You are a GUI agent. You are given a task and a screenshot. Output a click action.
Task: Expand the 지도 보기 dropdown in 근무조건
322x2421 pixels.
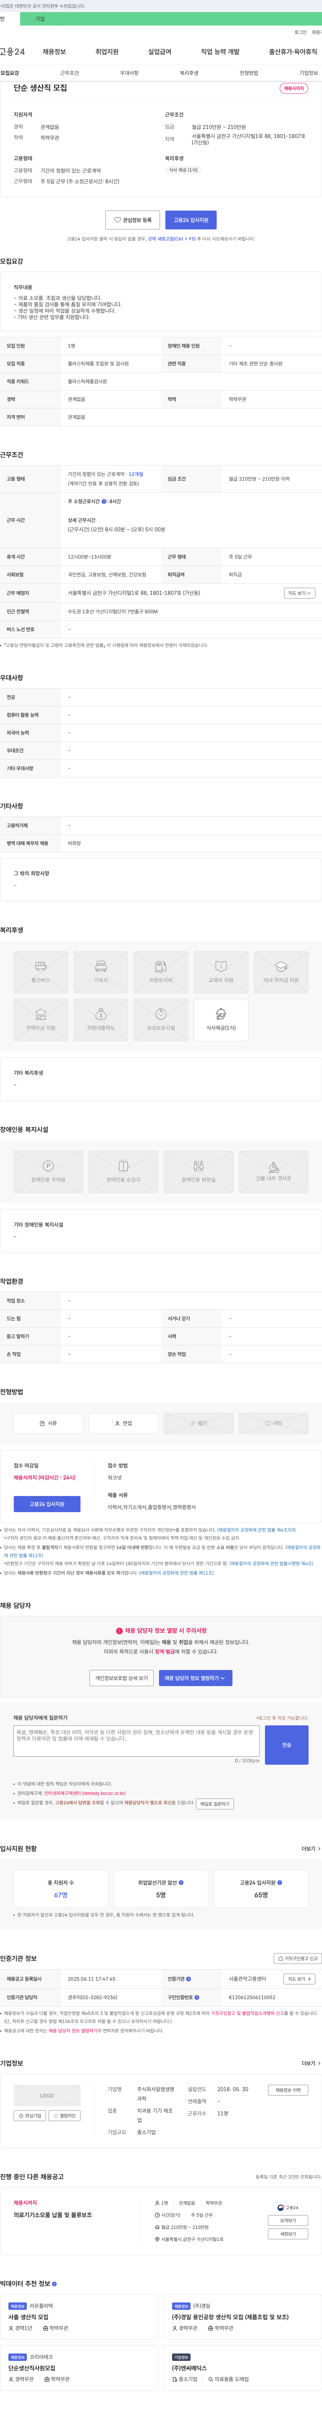tap(300, 593)
